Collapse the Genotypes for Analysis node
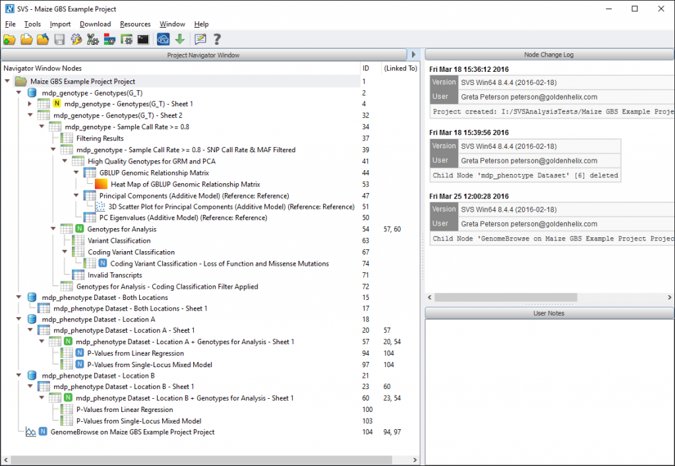675x466 pixels. (53, 229)
